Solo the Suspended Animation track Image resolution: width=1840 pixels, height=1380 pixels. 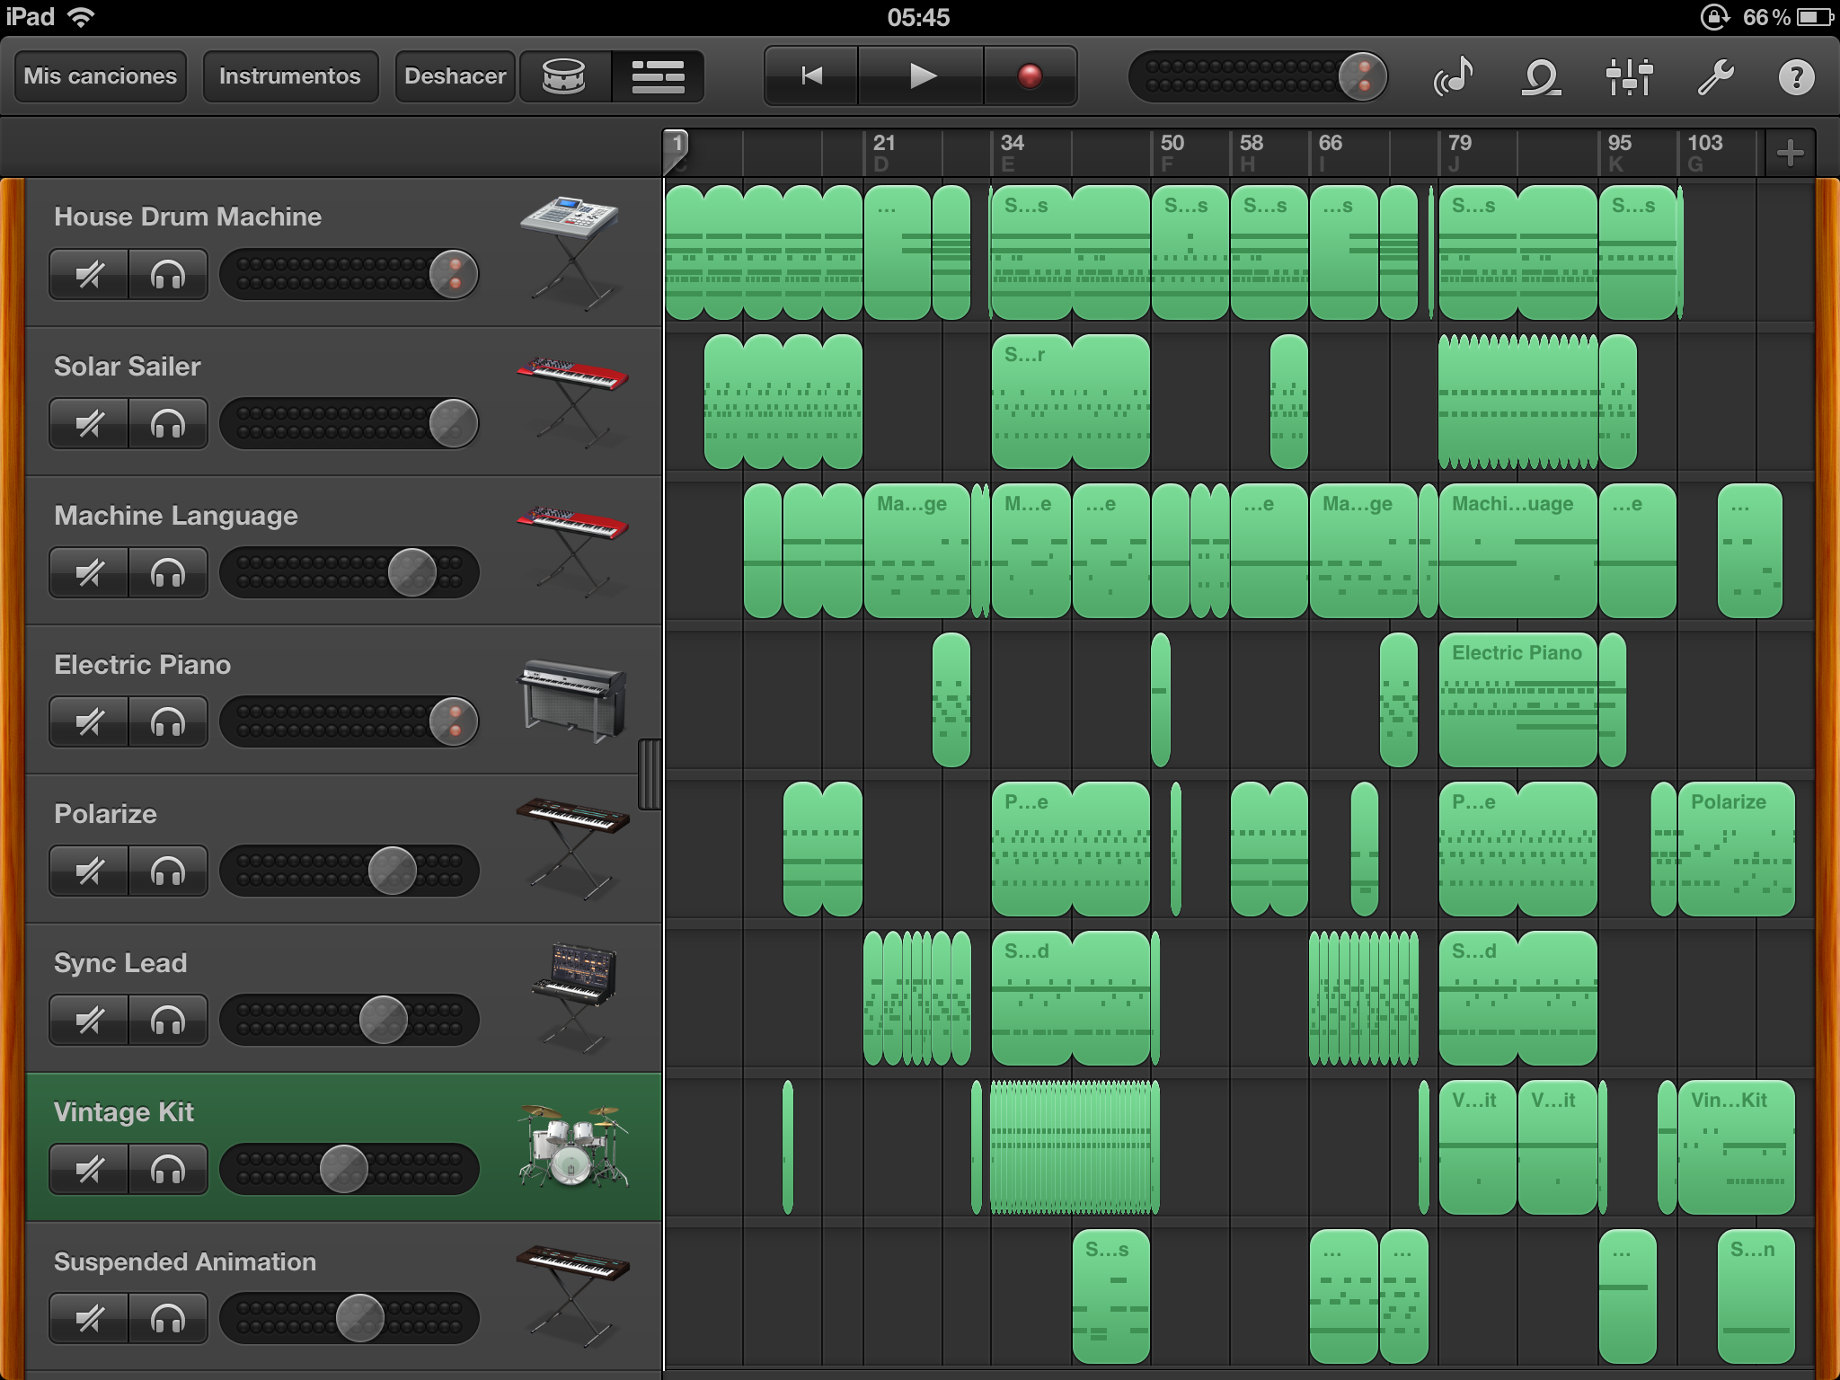[x=168, y=1318]
